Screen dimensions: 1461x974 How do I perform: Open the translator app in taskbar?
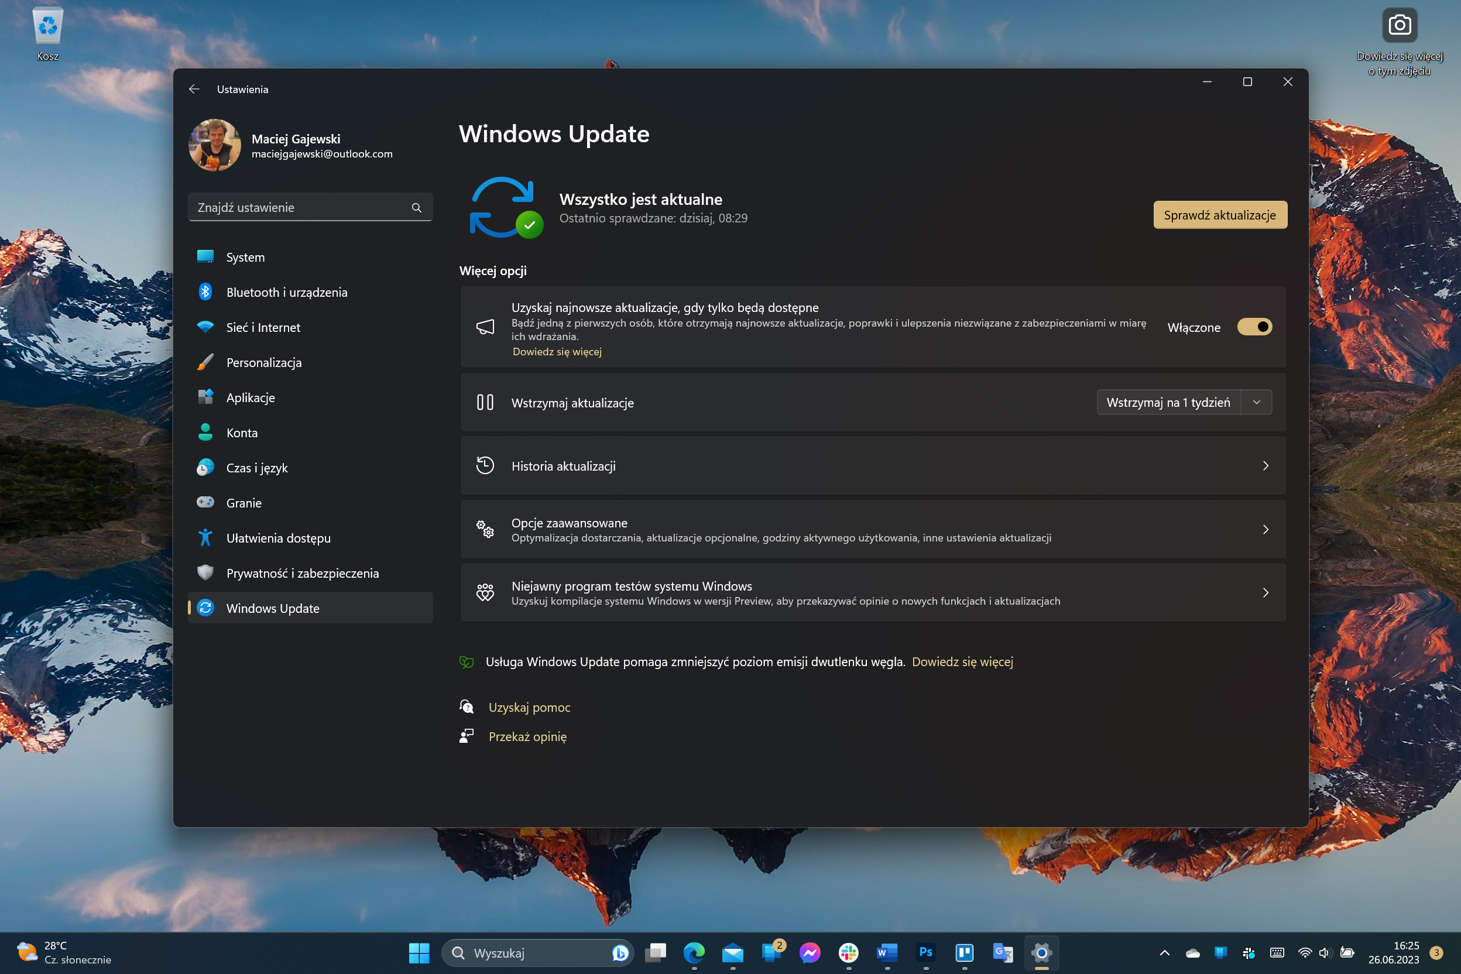click(x=1003, y=952)
